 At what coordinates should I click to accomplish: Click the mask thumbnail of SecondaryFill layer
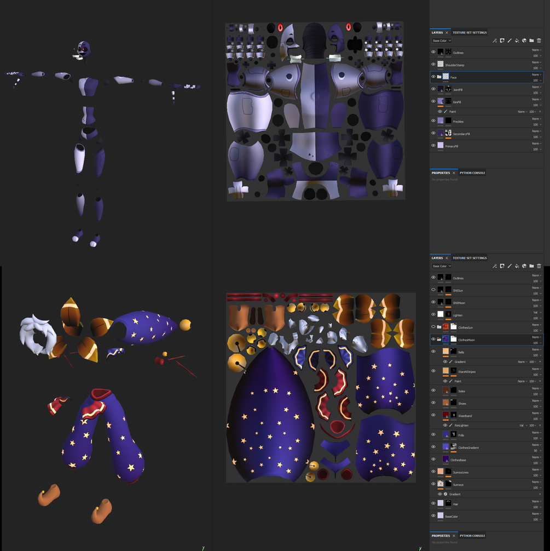(449, 133)
